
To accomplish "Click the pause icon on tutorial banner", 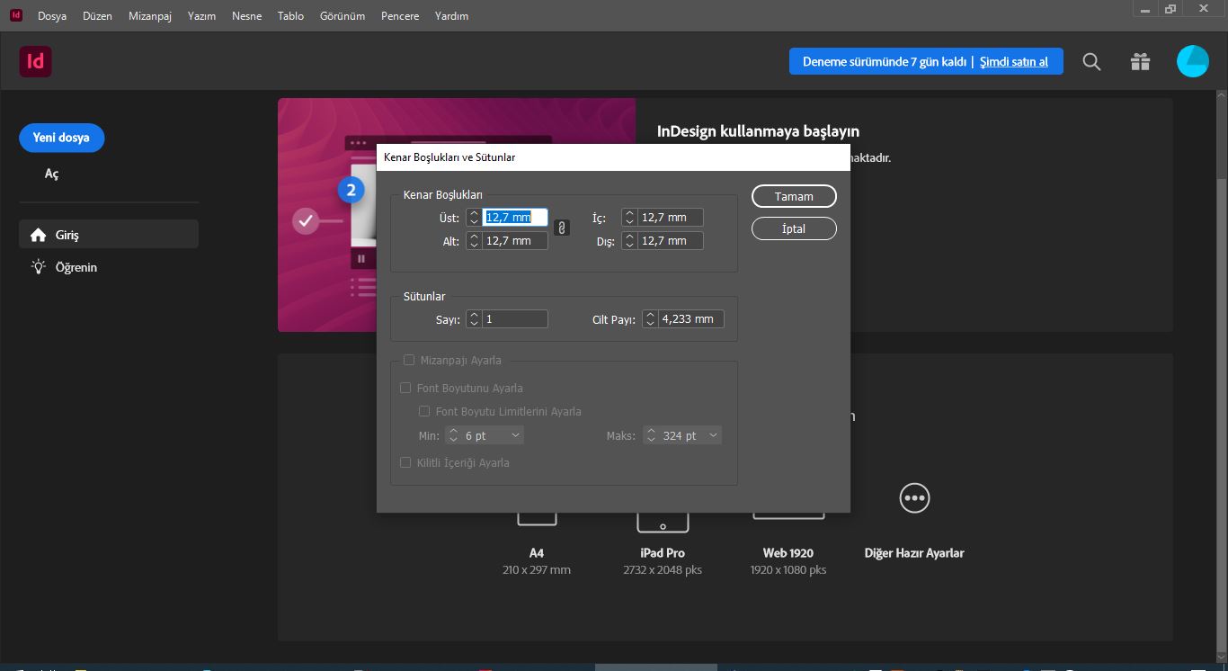I will [361, 259].
